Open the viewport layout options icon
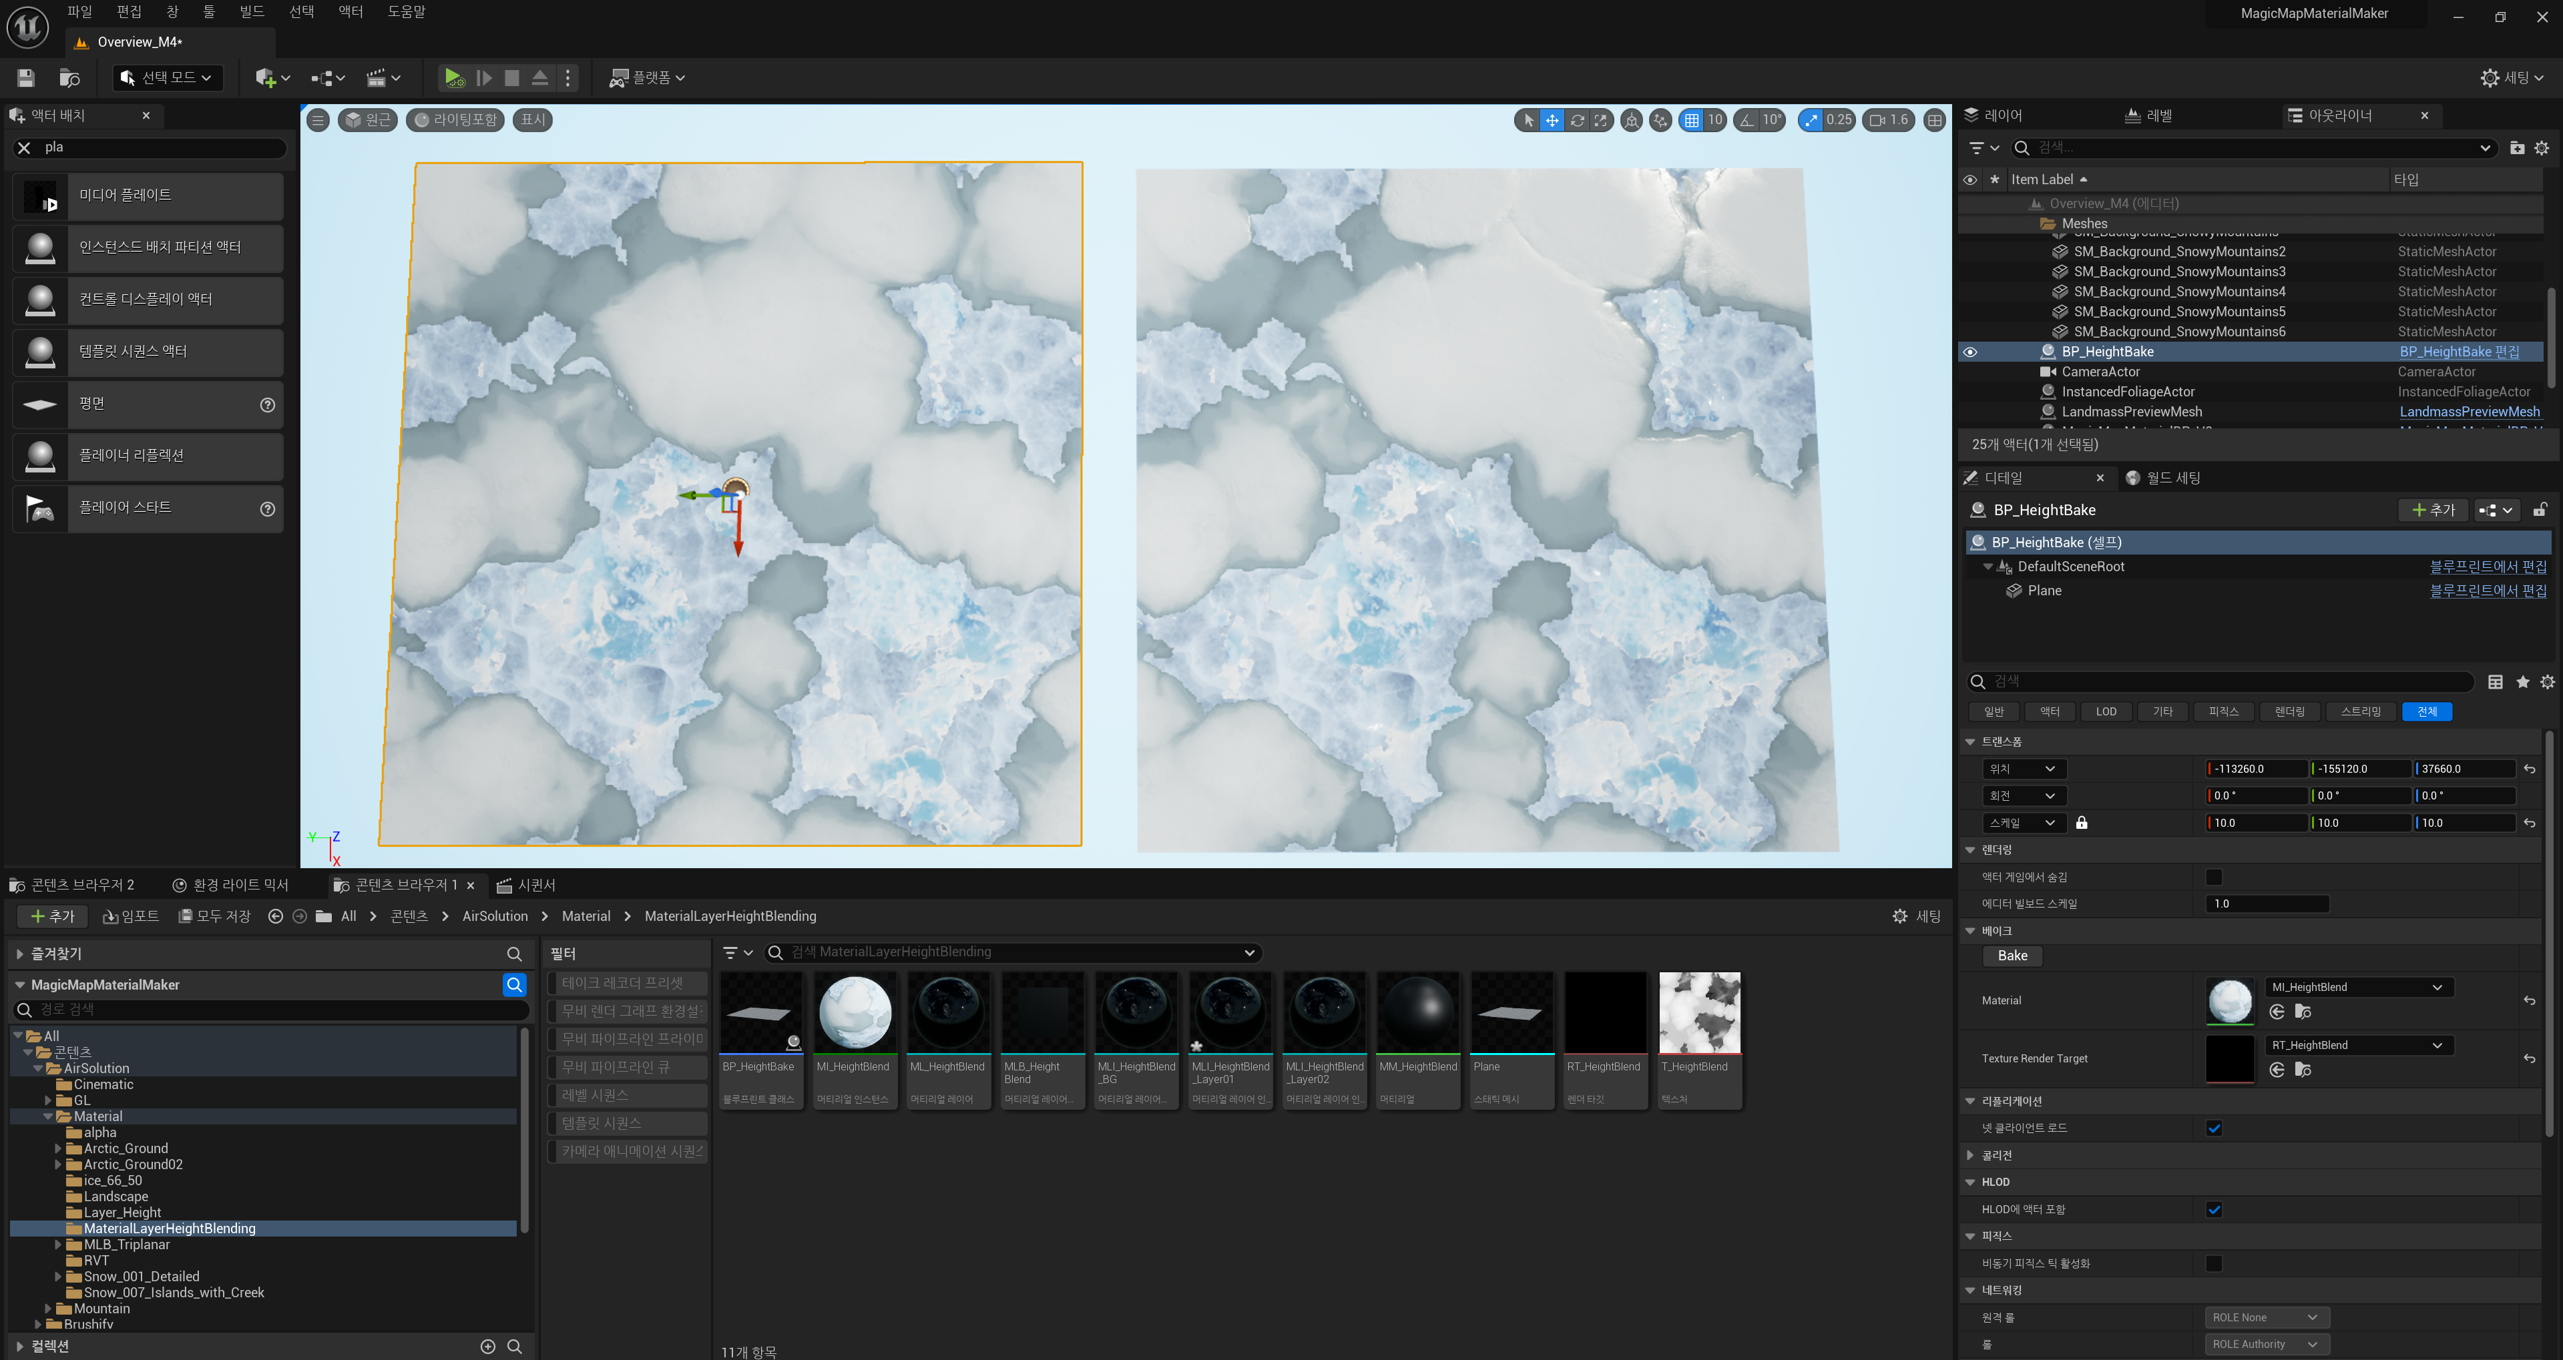 (1934, 120)
